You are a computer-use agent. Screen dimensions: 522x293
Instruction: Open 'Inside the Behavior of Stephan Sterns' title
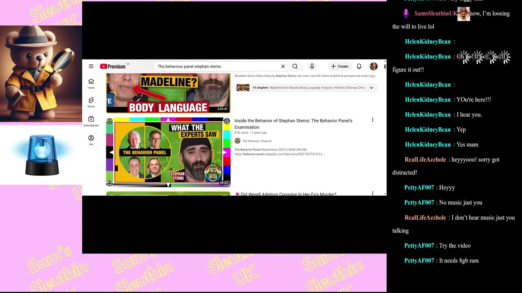click(293, 124)
